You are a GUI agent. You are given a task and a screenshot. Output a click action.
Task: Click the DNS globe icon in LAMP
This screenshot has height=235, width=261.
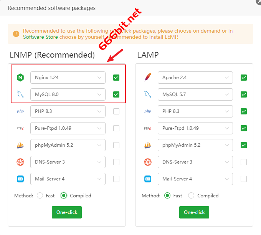148,162
